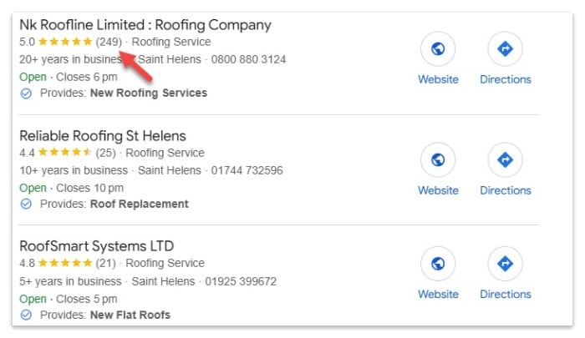Open RoofSmart Systems LTD listing title
The height and width of the screenshot is (338, 585).
[x=96, y=246]
